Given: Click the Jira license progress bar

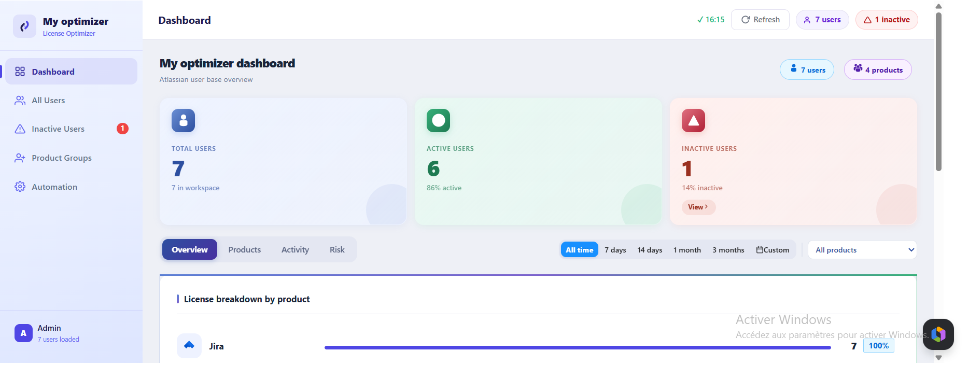Looking at the screenshot, I should point(578,347).
